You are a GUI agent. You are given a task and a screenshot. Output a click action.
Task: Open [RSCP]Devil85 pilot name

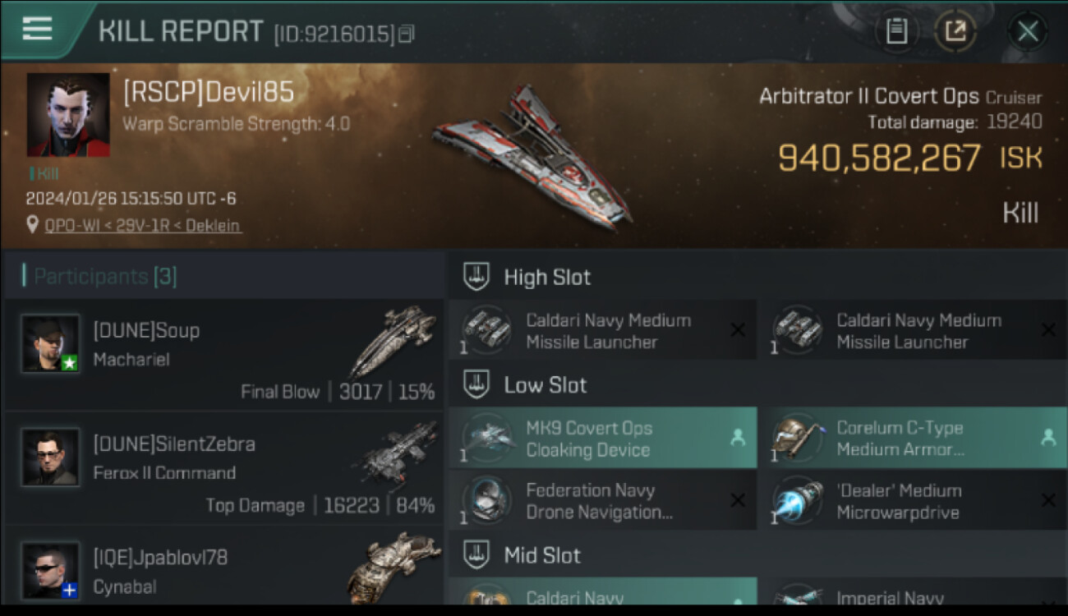tap(209, 92)
